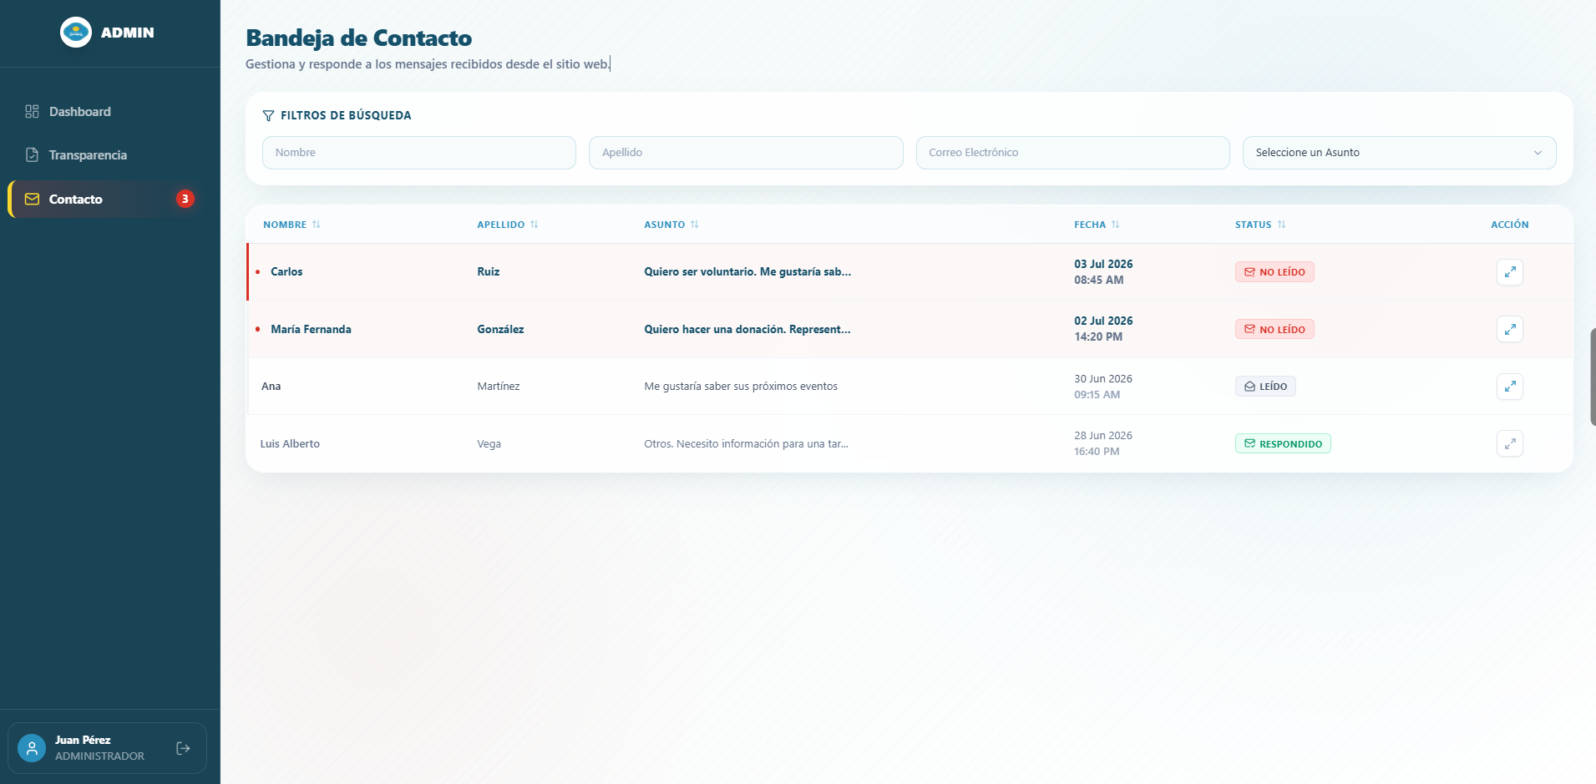The width and height of the screenshot is (1596, 784).
Task: Click the 'Bandeja de Contacto' heading
Action: point(359,38)
